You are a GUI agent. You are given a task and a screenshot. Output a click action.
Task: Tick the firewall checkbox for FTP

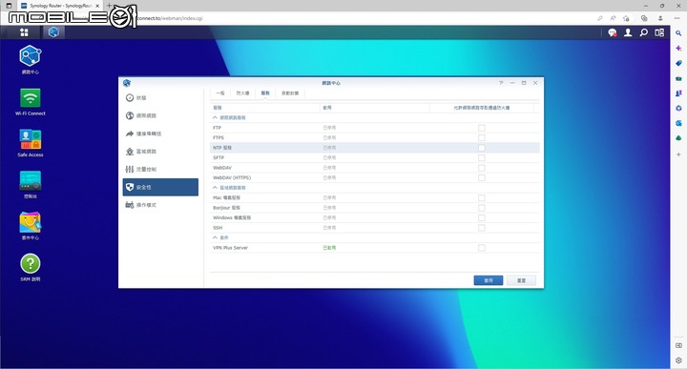point(482,128)
